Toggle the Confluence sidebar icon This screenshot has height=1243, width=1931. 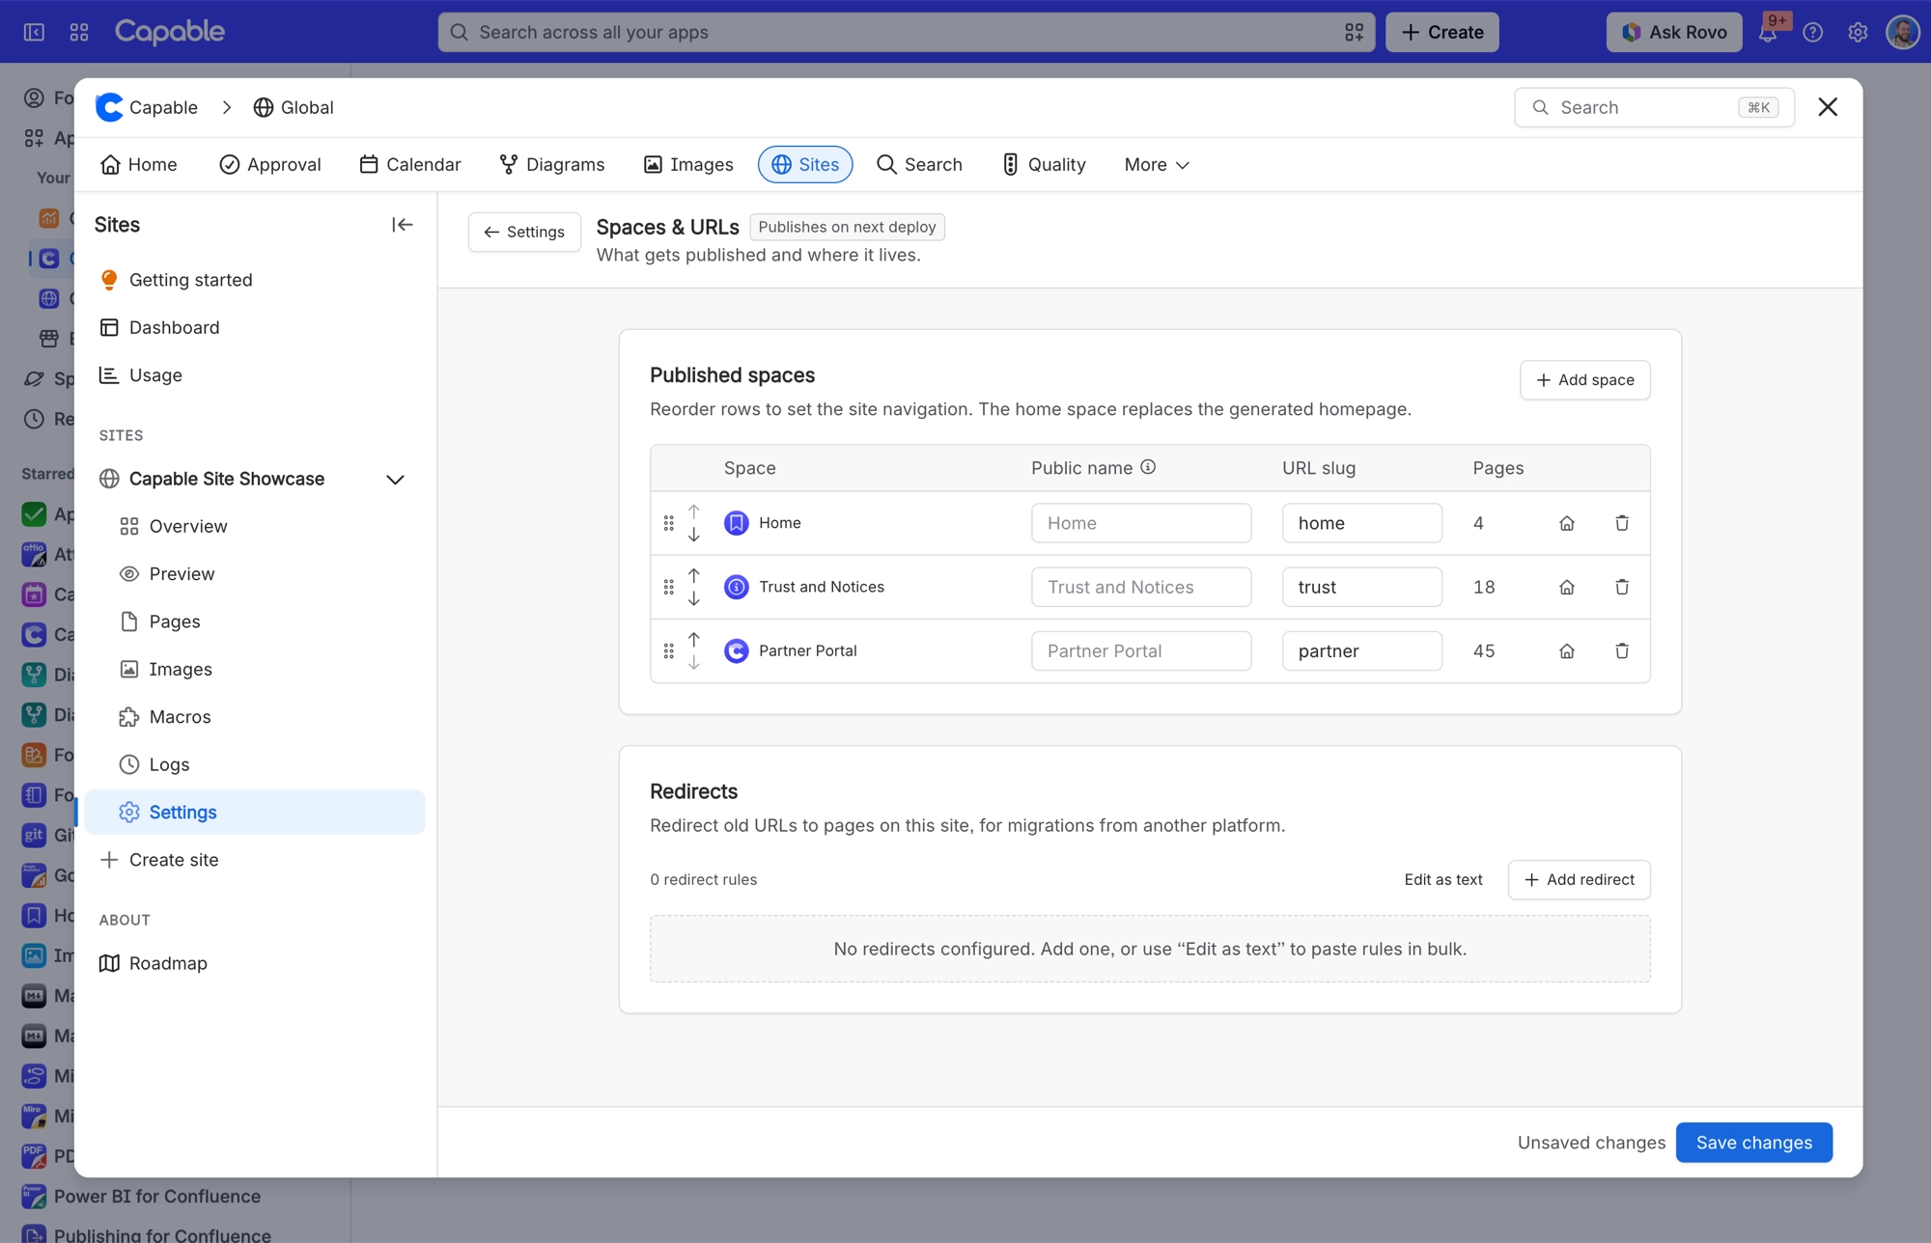(x=34, y=32)
